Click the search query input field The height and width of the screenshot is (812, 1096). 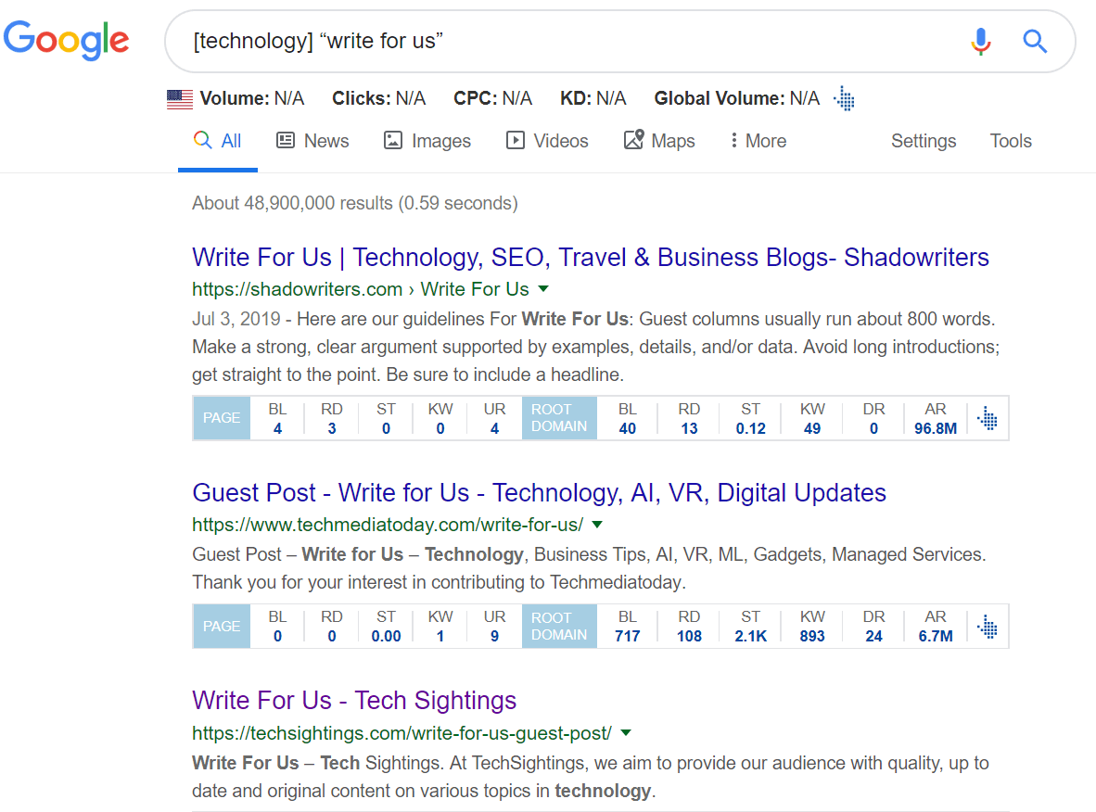(573, 41)
